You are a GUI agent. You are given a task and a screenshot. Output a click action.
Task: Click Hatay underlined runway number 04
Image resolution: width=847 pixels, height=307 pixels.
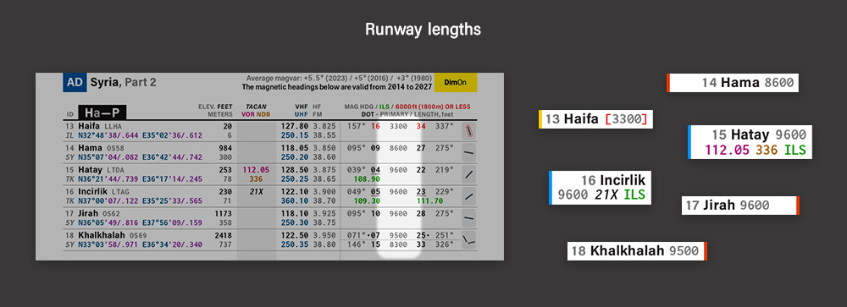coord(376,170)
